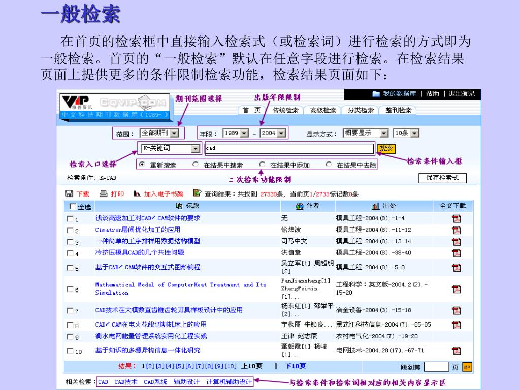Tick checkbox for result row 1
The width and height of the screenshot is (520, 390).
tap(70, 219)
